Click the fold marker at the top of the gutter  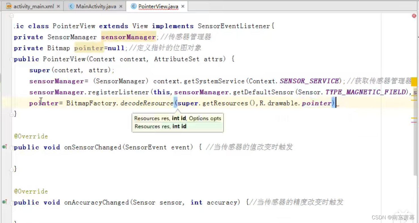[x=11, y=16]
